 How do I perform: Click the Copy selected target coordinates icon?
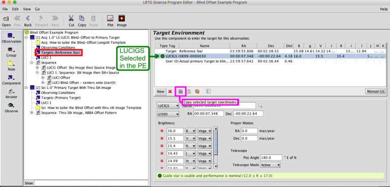click(181, 91)
